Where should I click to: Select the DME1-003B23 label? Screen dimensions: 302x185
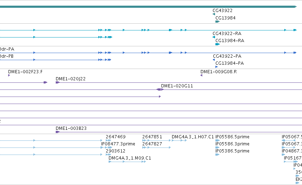tap(71, 128)
